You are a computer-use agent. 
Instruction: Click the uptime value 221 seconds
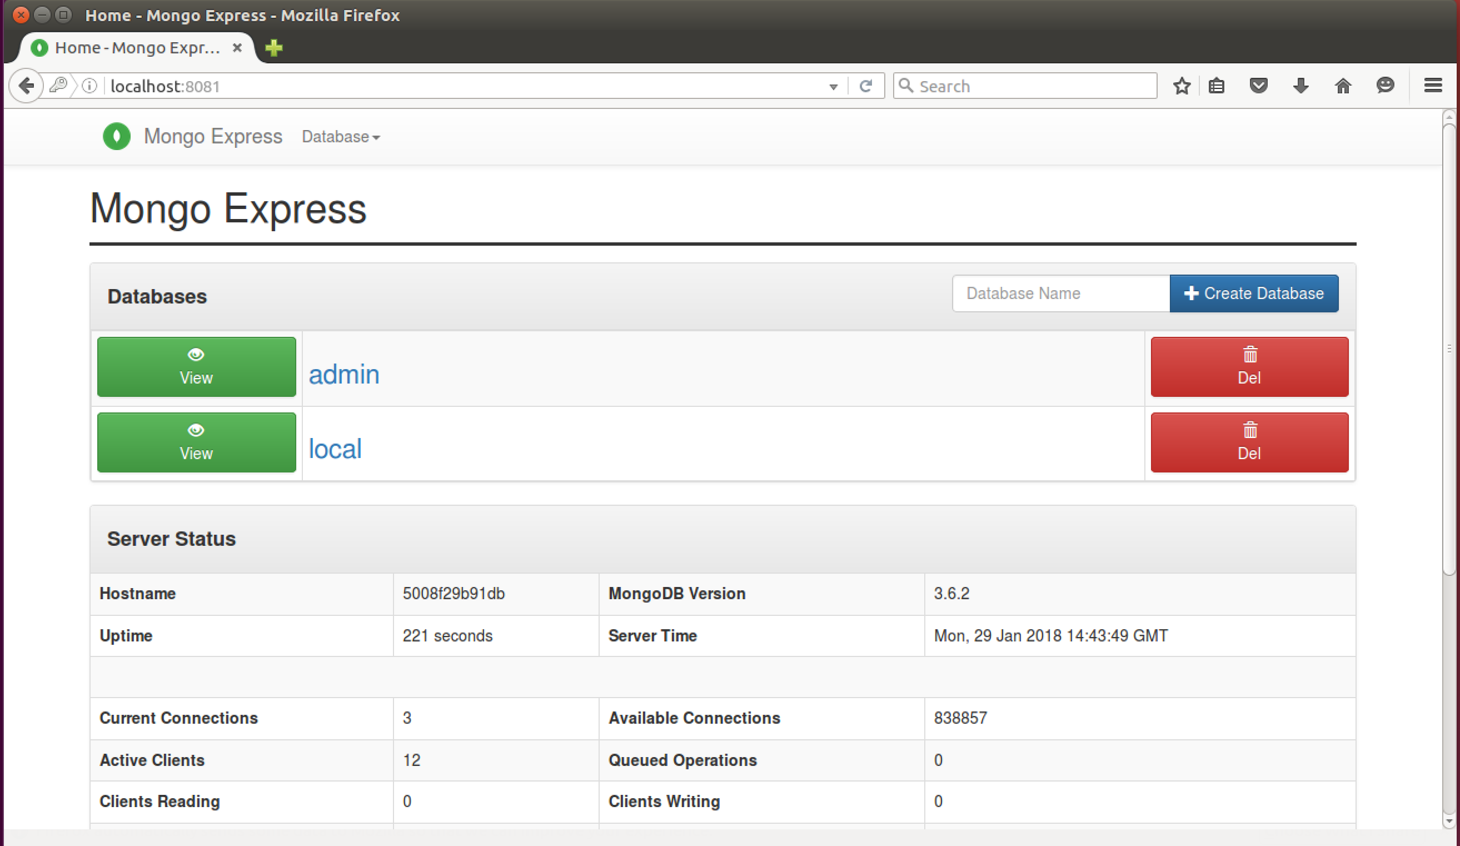(447, 636)
